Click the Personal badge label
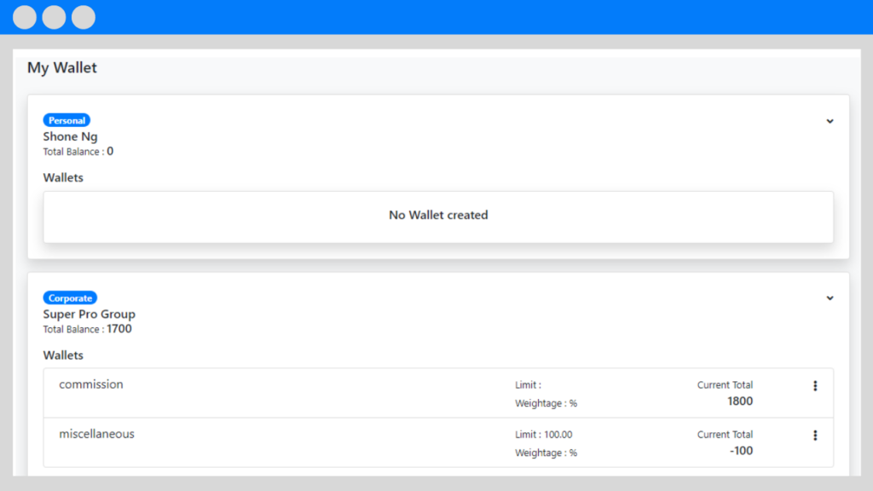The height and width of the screenshot is (491, 873). point(66,120)
